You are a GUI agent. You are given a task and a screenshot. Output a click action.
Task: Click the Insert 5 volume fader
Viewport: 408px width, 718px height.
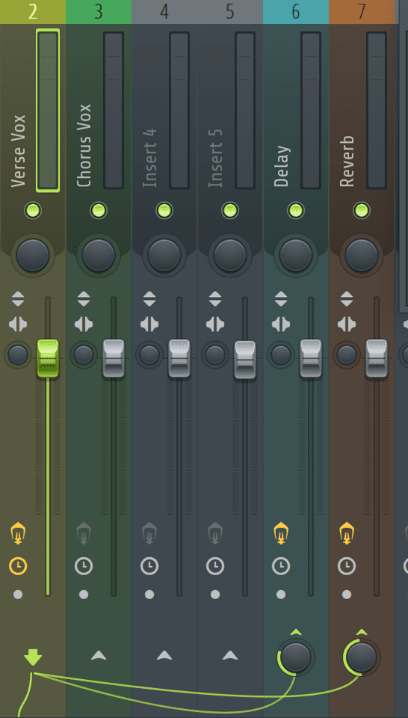tap(245, 360)
